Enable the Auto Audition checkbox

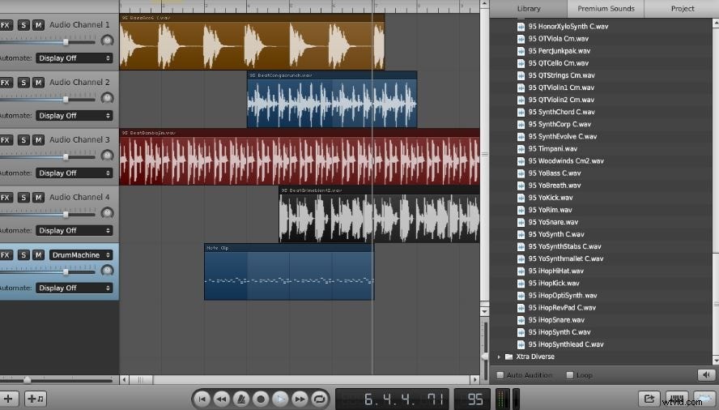[x=500, y=375]
